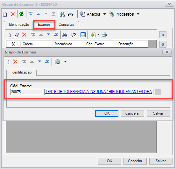Click ellipsis lookup button beside exam name
Viewport: 176px width, 169px height.
pyautogui.click(x=158, y=92)
